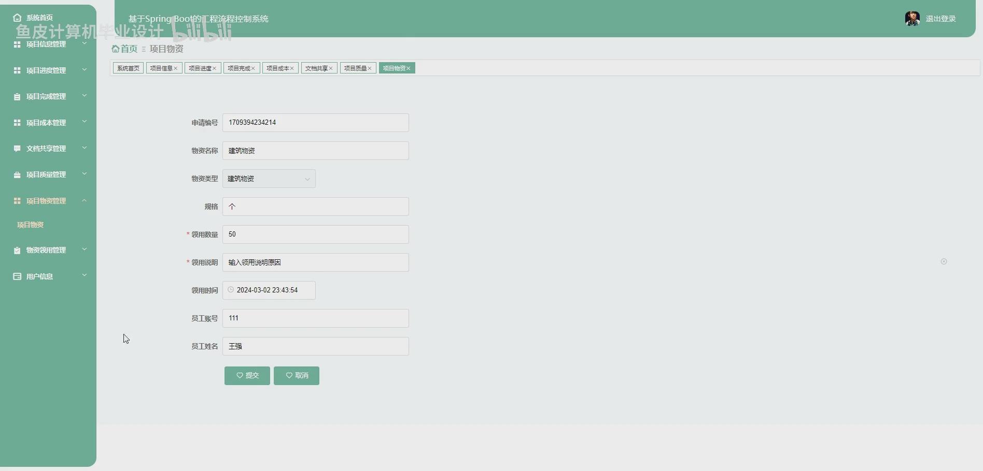Click the 规格 input field
Image resolution: width=983 pixels, height=471 pixels.
tap(316, 207)
